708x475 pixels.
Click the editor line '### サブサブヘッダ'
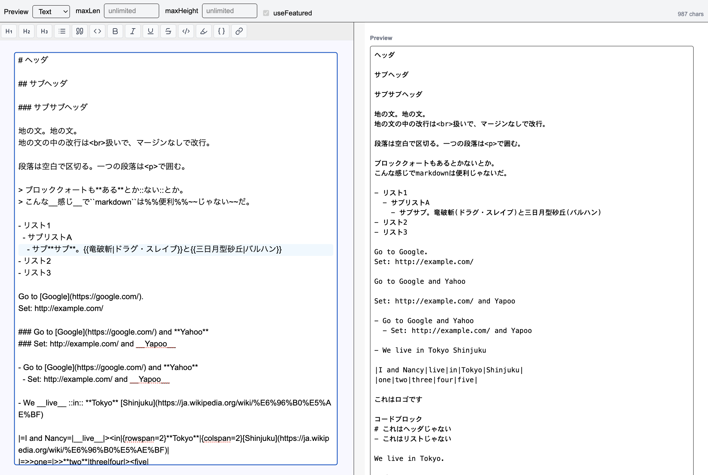click(53, 107)
